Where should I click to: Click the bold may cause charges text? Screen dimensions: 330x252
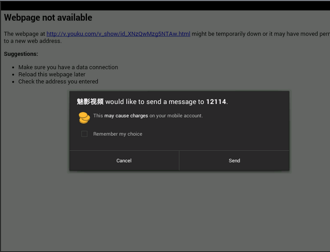[126, 116]
